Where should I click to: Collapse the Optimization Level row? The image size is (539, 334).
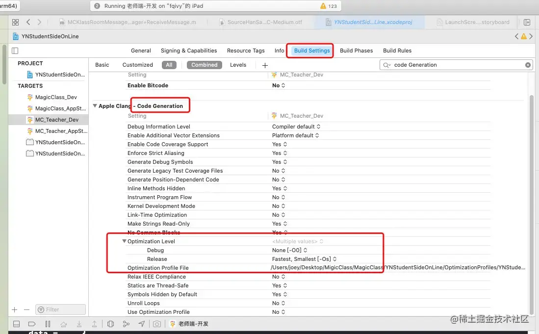[x=124, y=241]
